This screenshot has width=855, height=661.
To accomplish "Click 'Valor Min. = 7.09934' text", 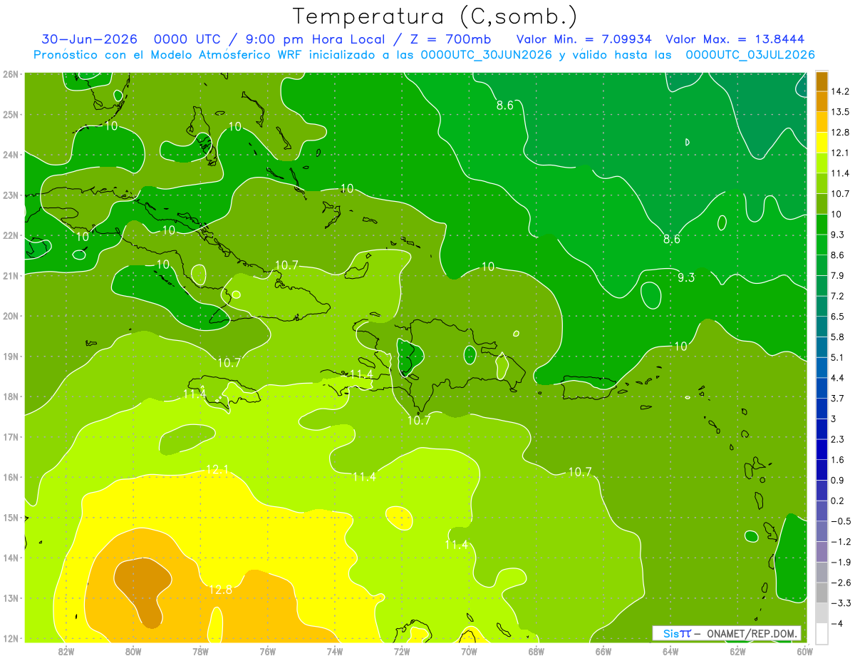I will point(584,39).
